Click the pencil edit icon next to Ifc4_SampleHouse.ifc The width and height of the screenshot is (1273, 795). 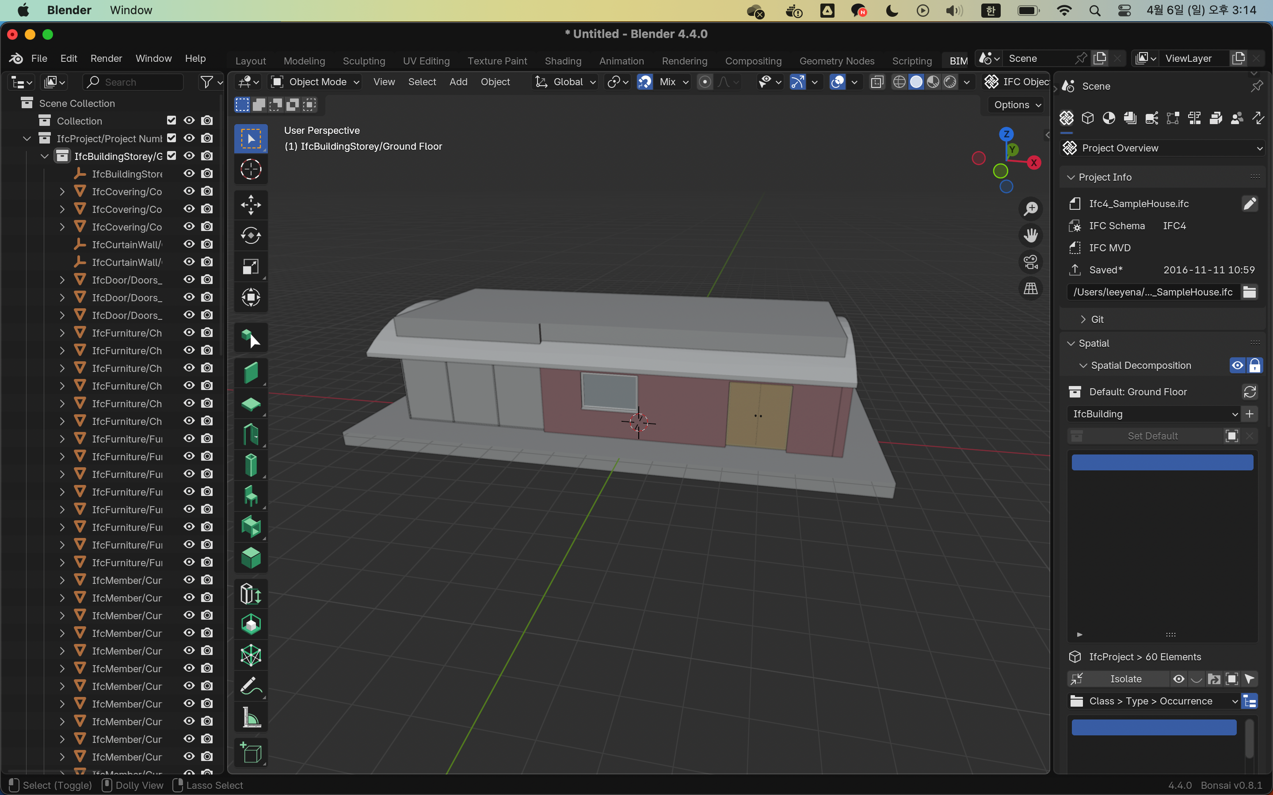(1249, 204)
